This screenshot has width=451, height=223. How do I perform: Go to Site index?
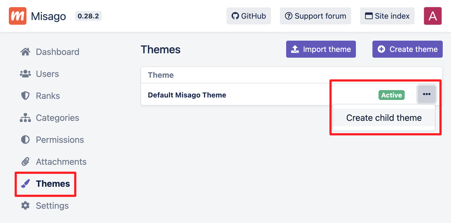(387, 16)
